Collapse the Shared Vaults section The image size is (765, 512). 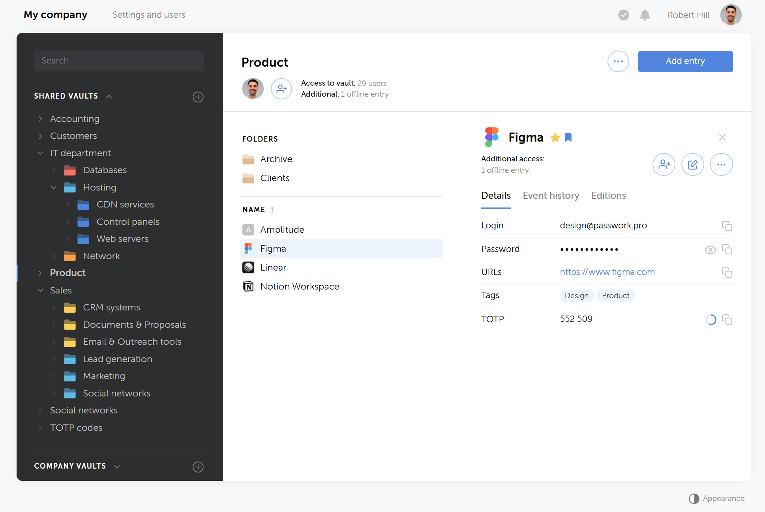click(x=109, y=96)
